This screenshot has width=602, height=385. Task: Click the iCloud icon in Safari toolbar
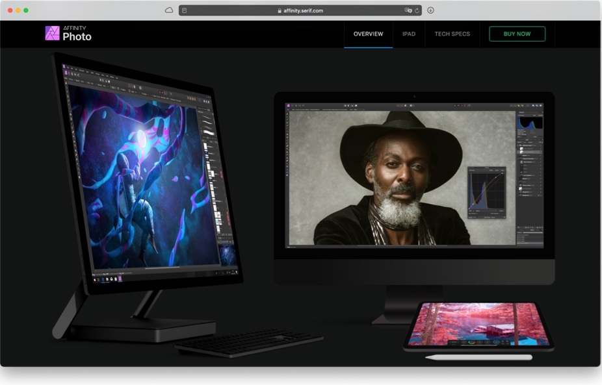(169, 10)
